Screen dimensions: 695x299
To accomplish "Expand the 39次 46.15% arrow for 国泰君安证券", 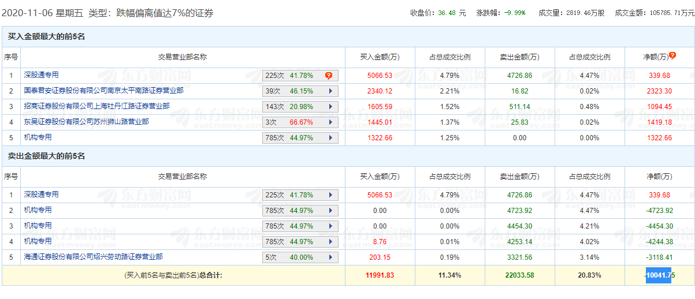I will click(330, 91).
